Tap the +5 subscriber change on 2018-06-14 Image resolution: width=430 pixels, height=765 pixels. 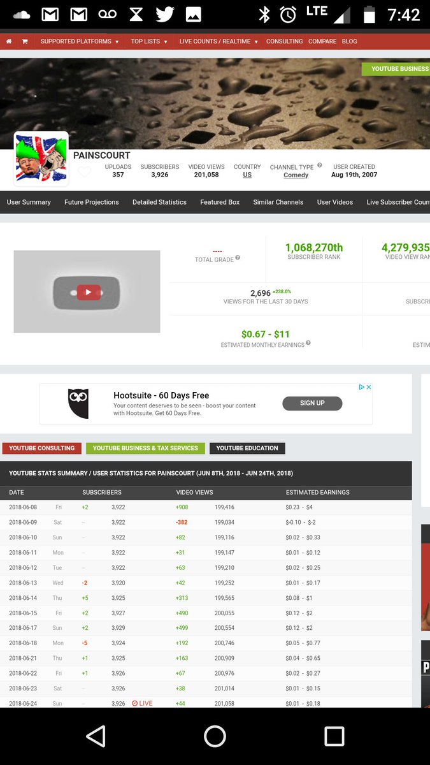pos(85,597)
